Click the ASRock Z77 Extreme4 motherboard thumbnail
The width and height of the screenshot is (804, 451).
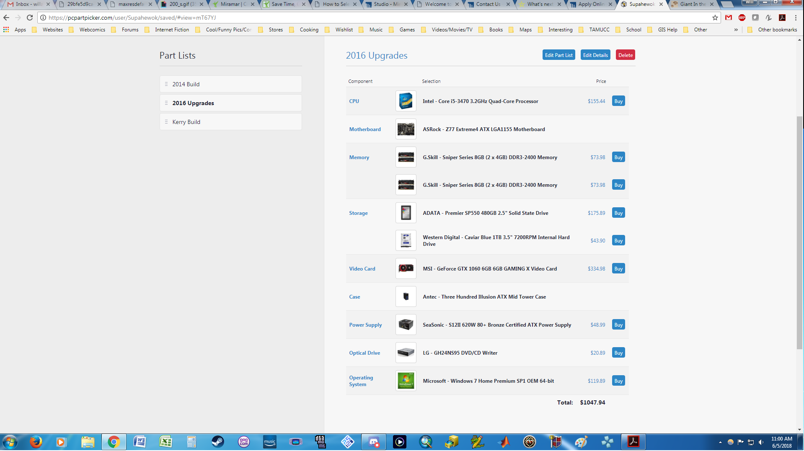click(x=406, y=129)
